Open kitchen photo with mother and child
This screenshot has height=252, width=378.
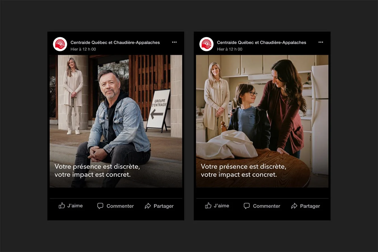[x=262, y=121]
